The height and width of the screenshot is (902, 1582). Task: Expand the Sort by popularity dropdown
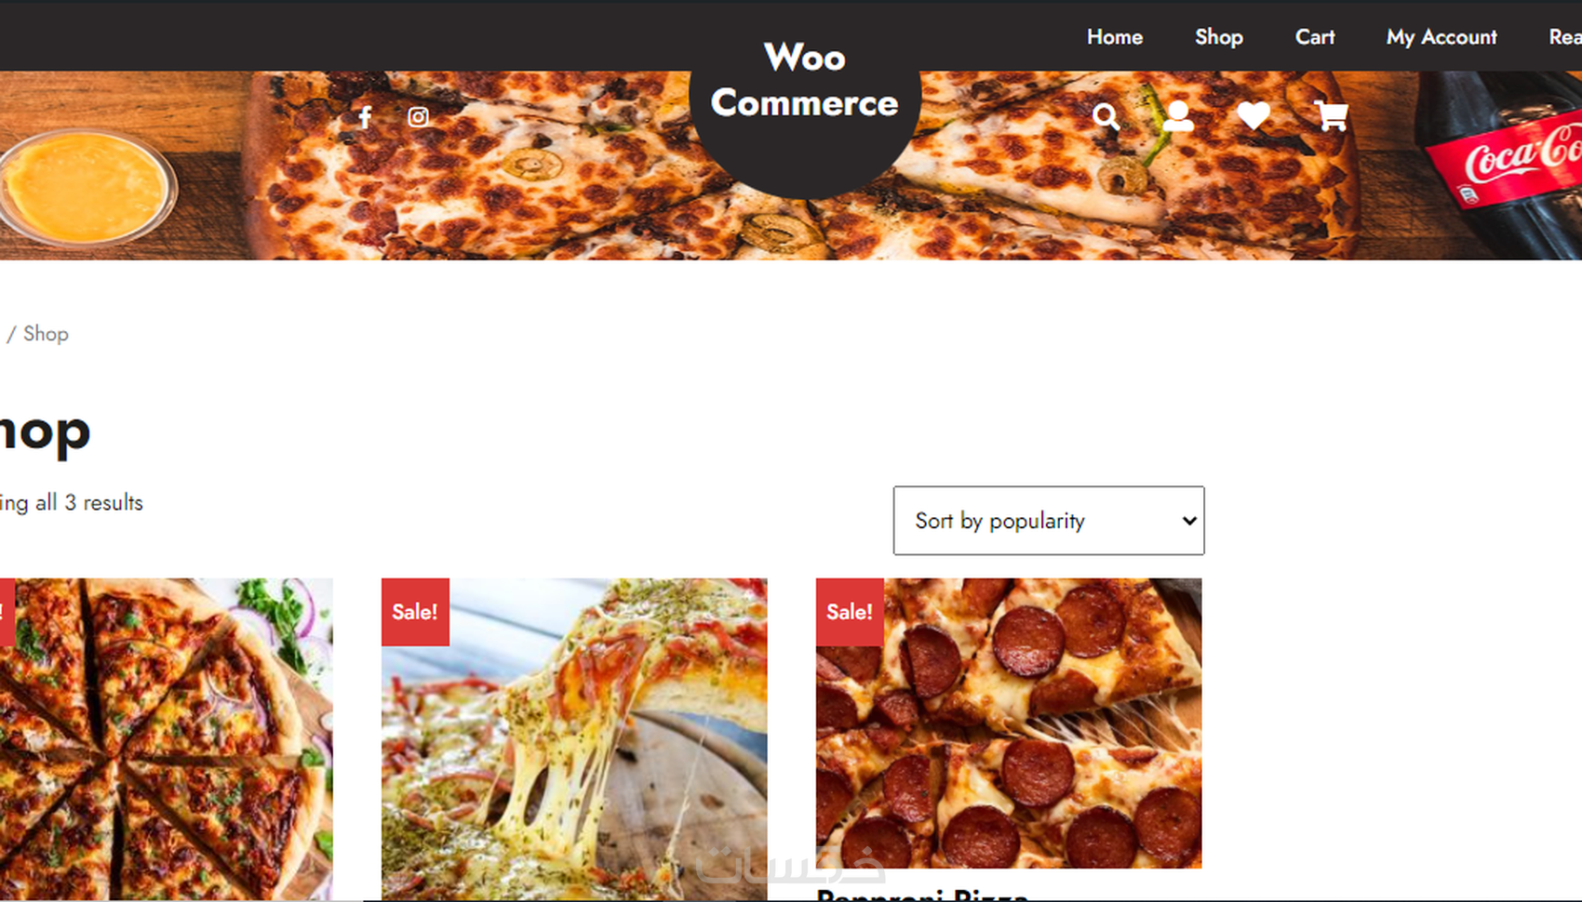[x=1049, y=521]
